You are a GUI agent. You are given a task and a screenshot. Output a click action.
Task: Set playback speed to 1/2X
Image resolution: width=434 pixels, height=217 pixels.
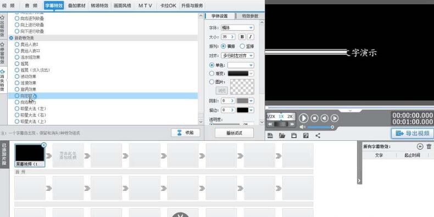[x=271, y=117]
